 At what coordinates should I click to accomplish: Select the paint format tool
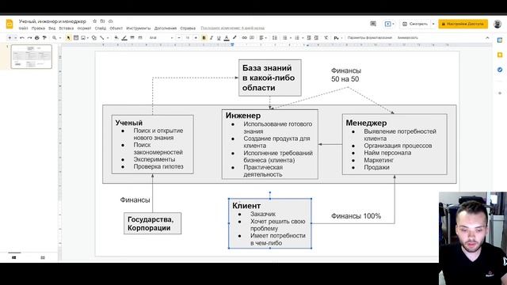point(44,38)
